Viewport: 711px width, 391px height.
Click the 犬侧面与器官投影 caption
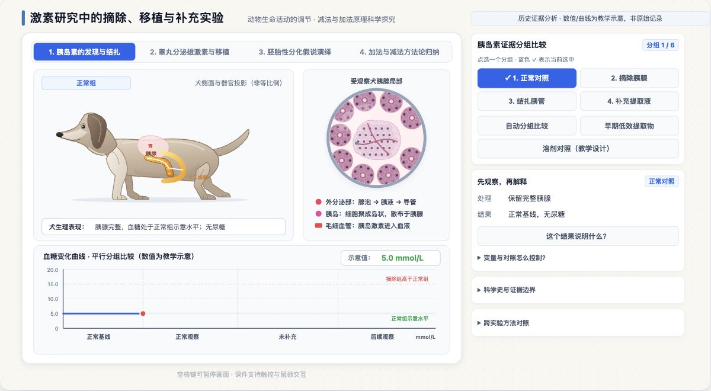[238, 83]
